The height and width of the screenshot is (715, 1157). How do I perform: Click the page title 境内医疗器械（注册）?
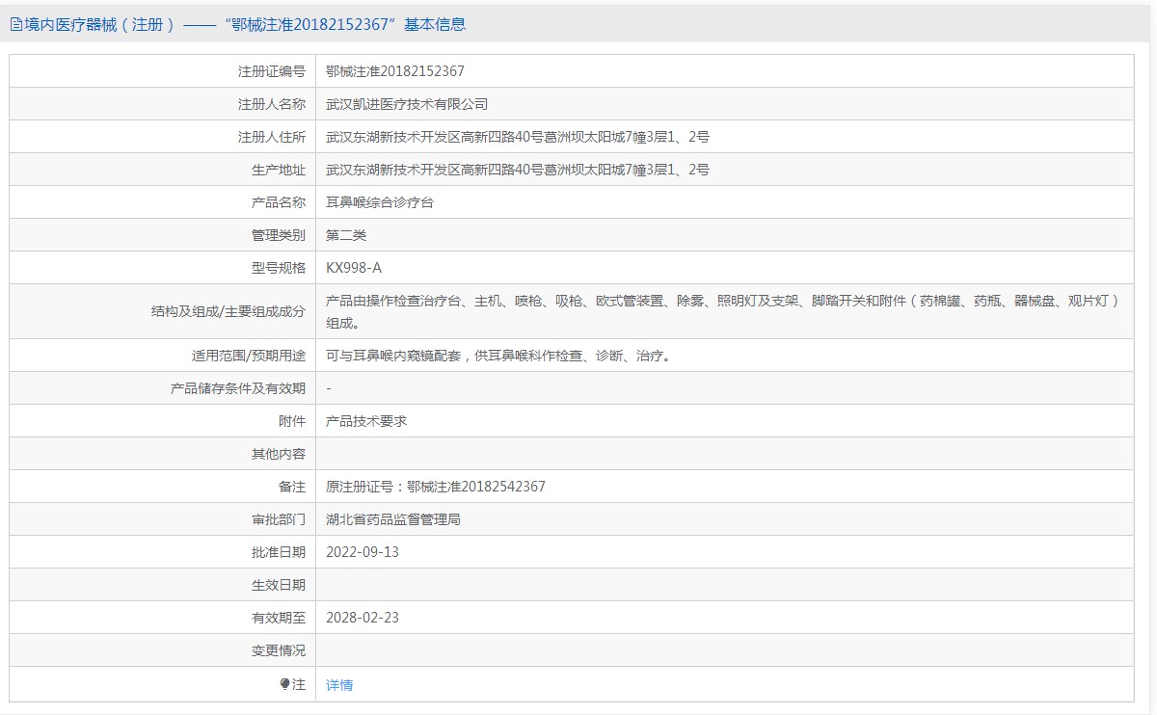[x=99, y=25]
